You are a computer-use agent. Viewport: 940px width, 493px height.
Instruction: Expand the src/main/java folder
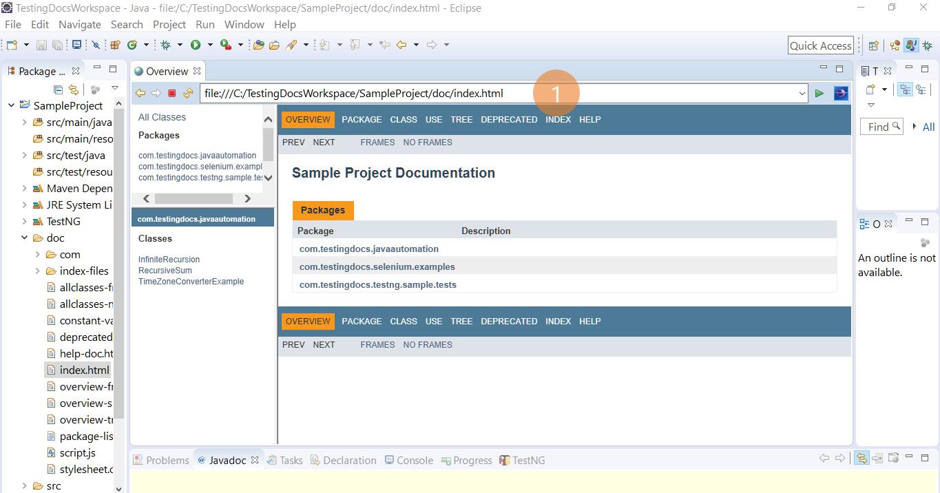coord(24,122)
